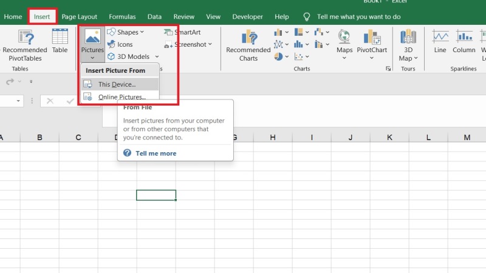This screenshot has height=273, width=486.
Task: Click the Tell me lightbulb icon
Action: tap(307, 17)
